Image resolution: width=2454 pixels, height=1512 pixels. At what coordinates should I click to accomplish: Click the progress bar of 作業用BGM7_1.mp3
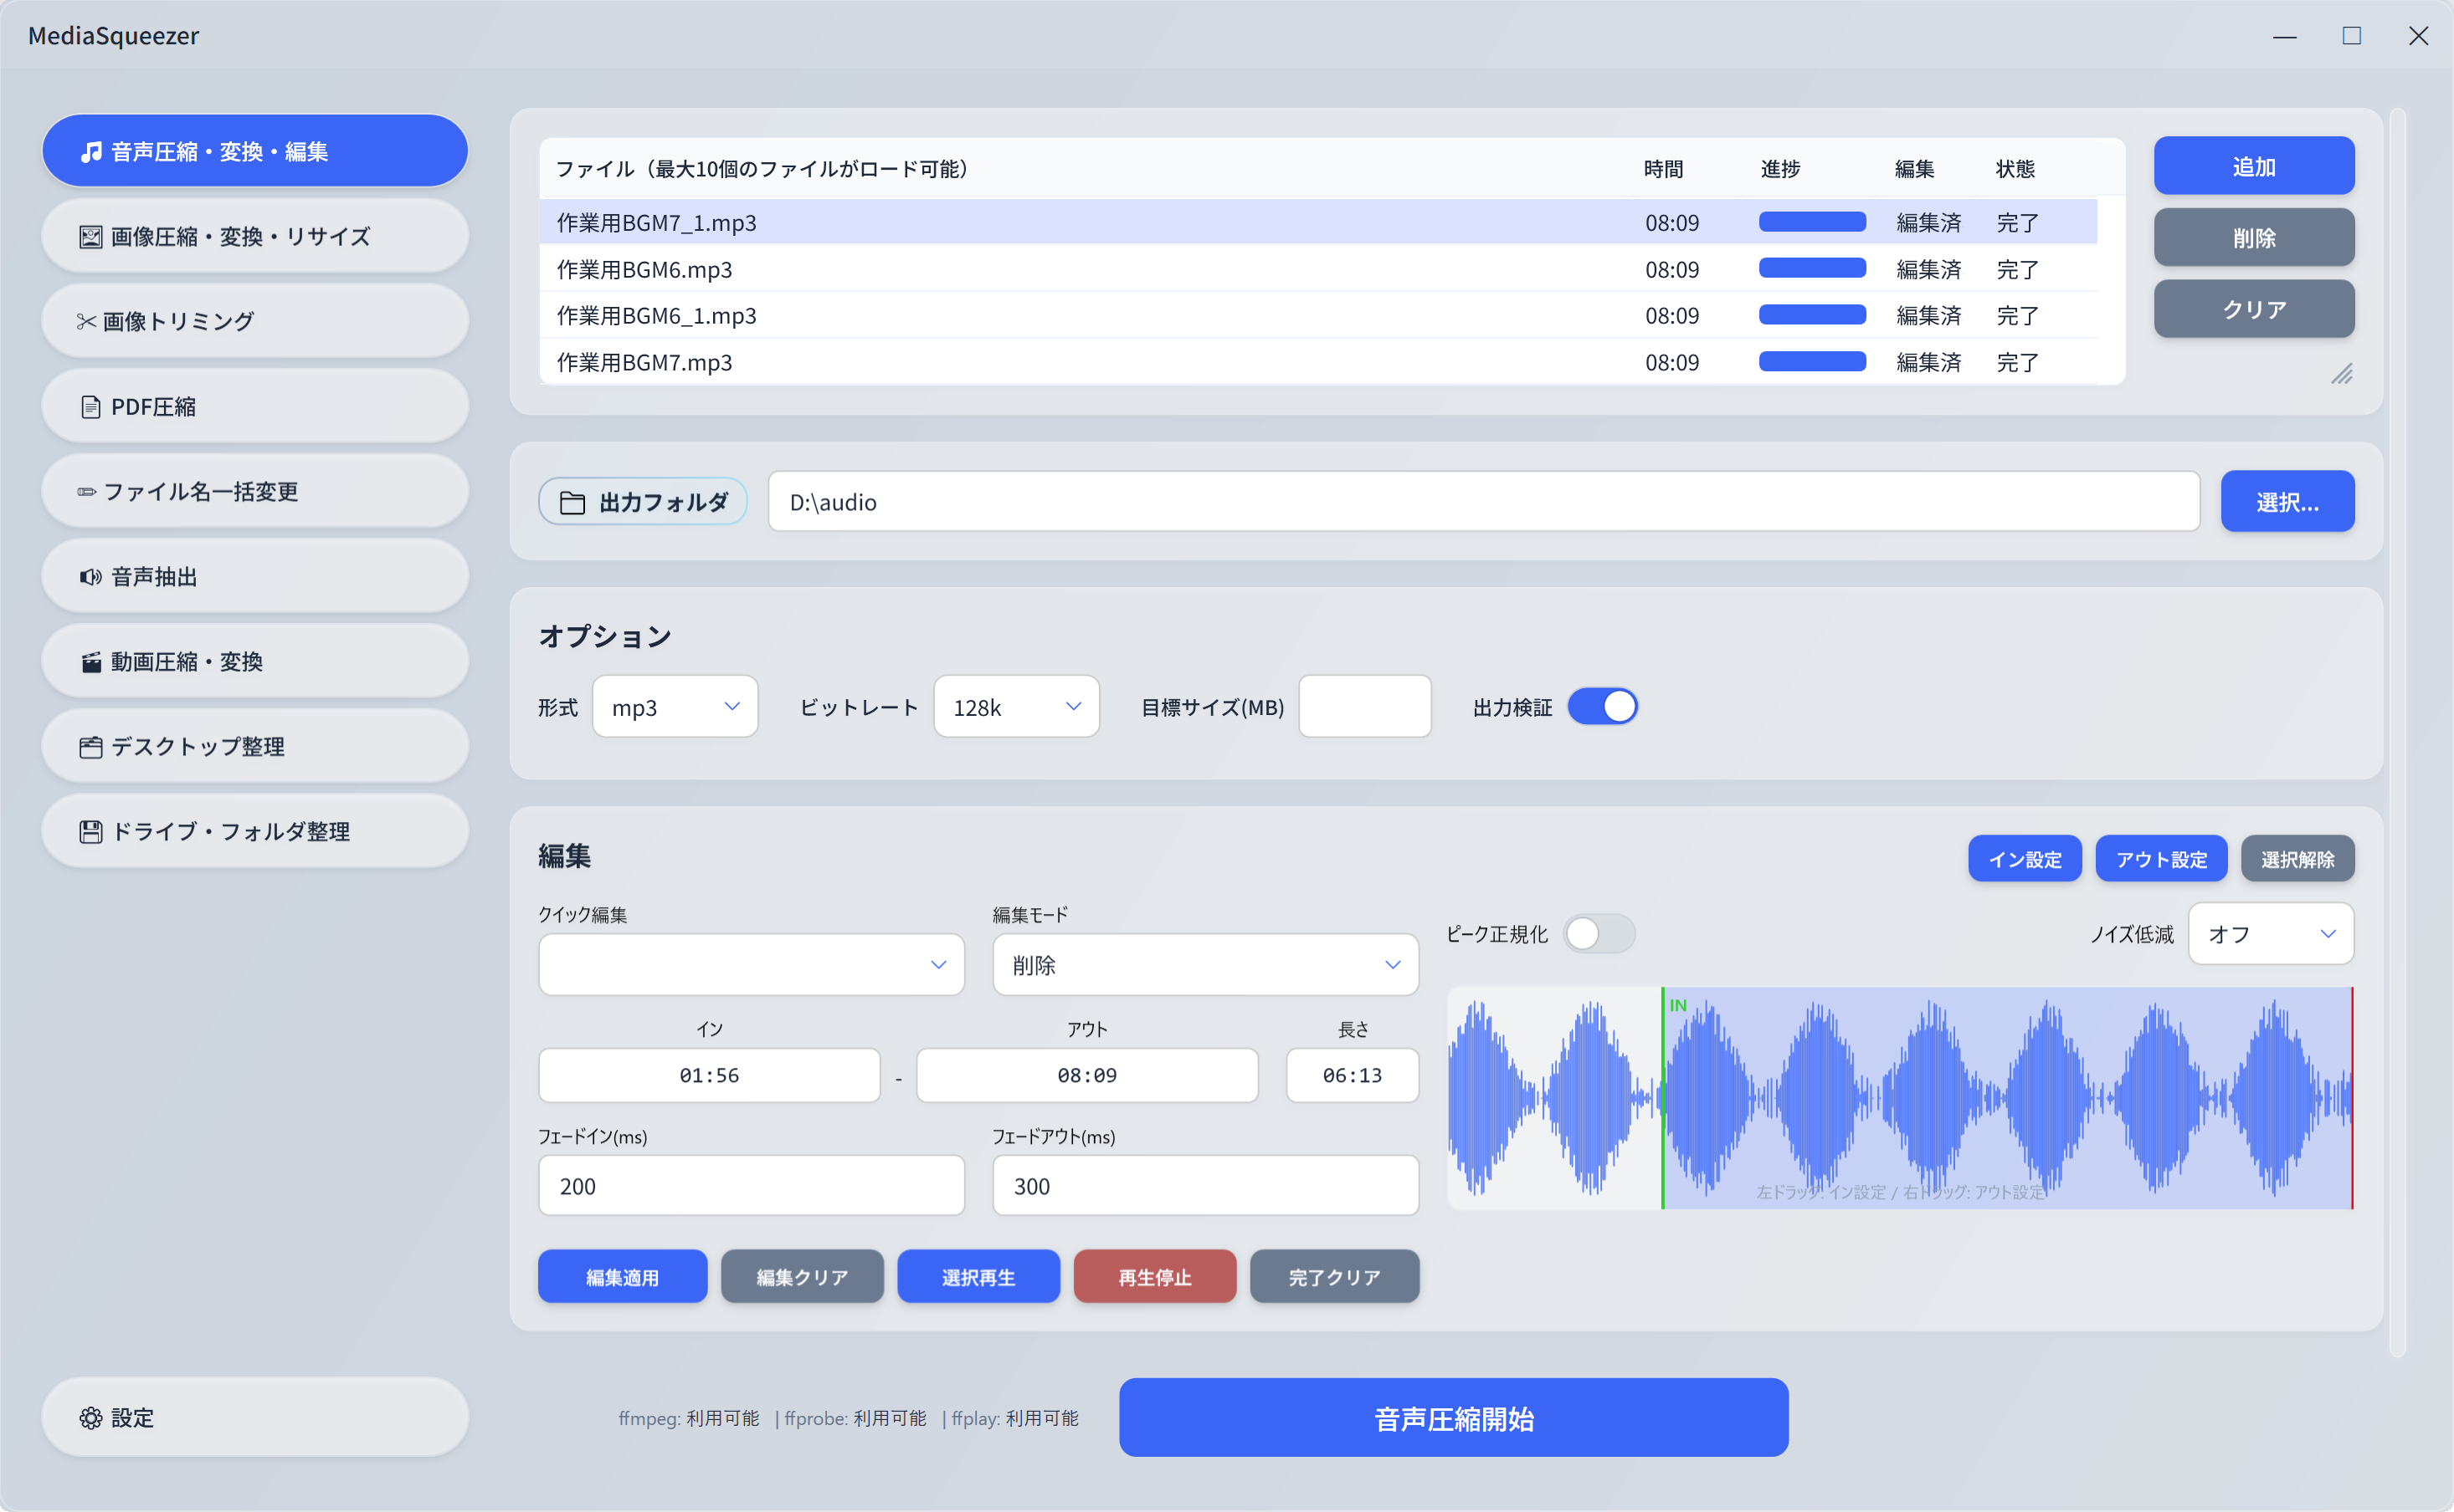(1811, 221)
